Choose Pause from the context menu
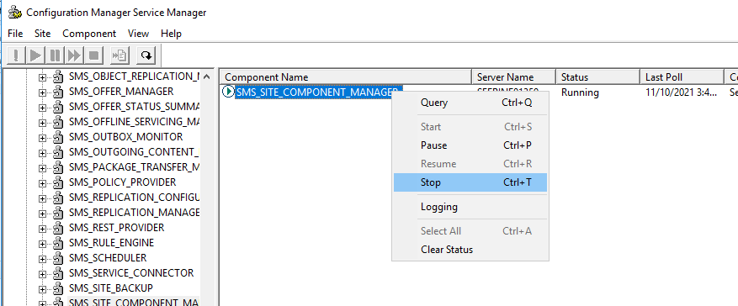Screen dimensions: 738x306 (470, 145)
